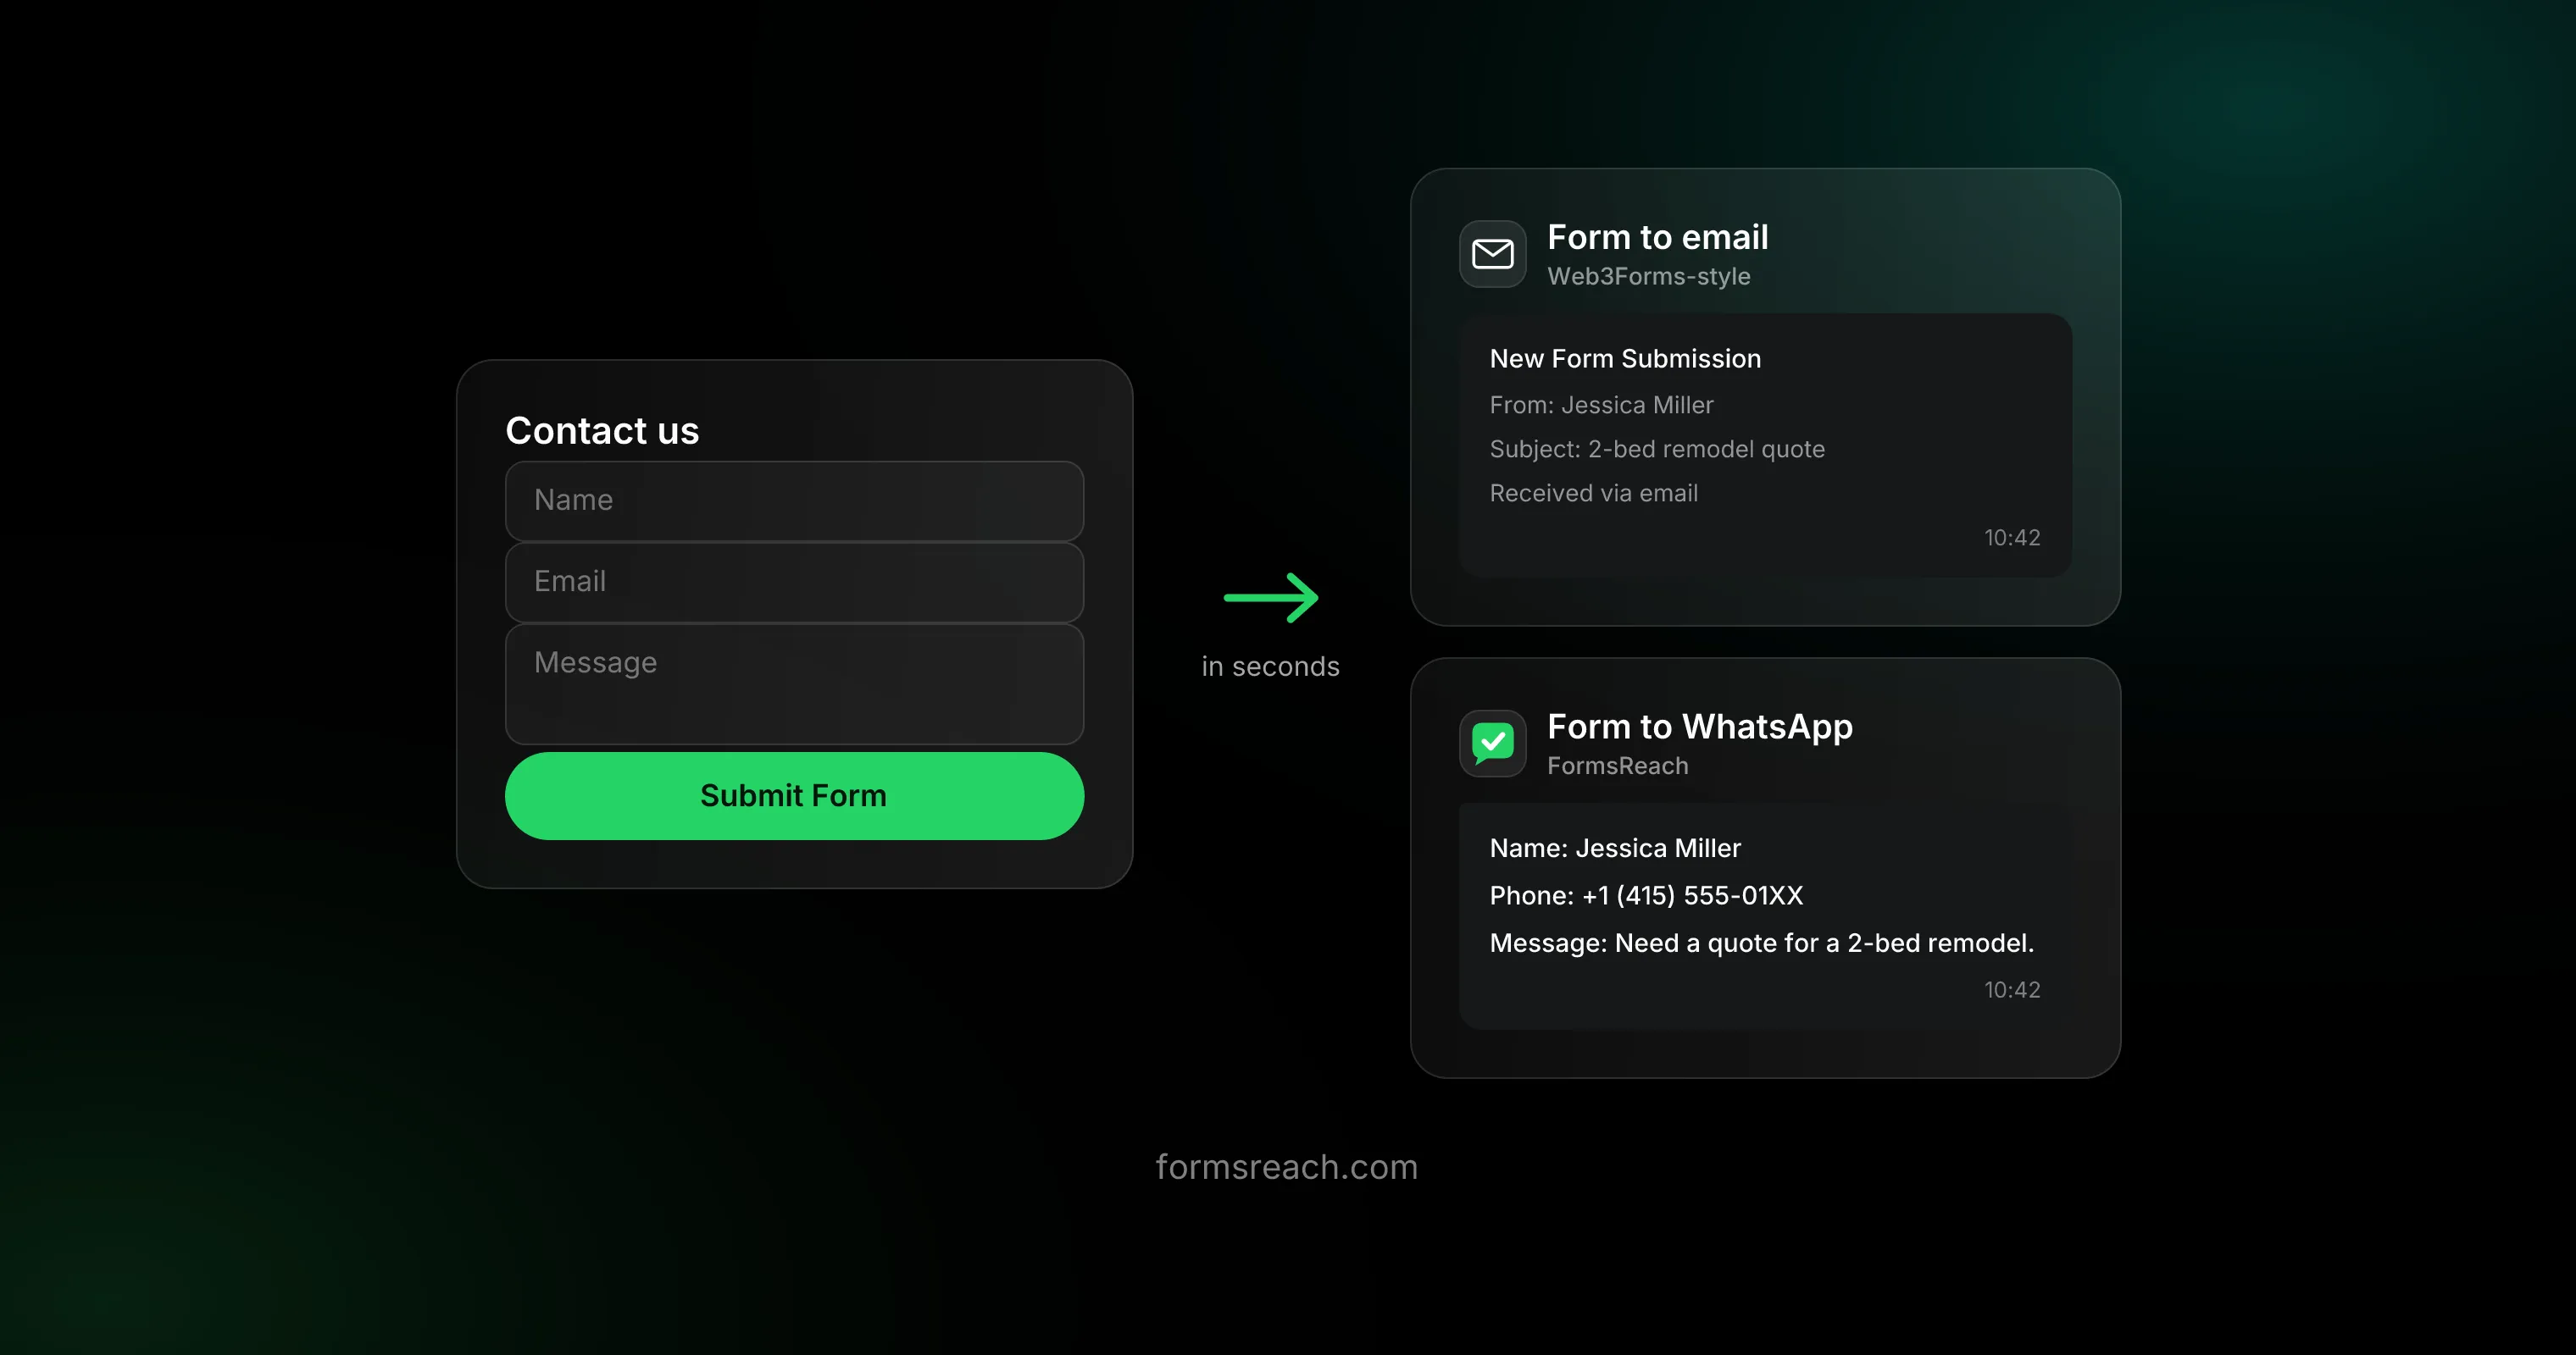Open the formsreach.com link
This screenshot has height=1355, width=2576.
[x=1287, y=1167]
